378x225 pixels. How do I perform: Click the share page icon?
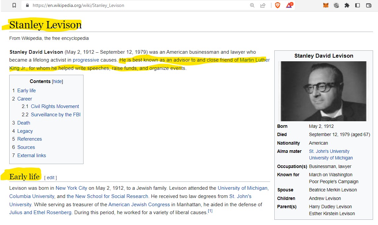(263, 5)
